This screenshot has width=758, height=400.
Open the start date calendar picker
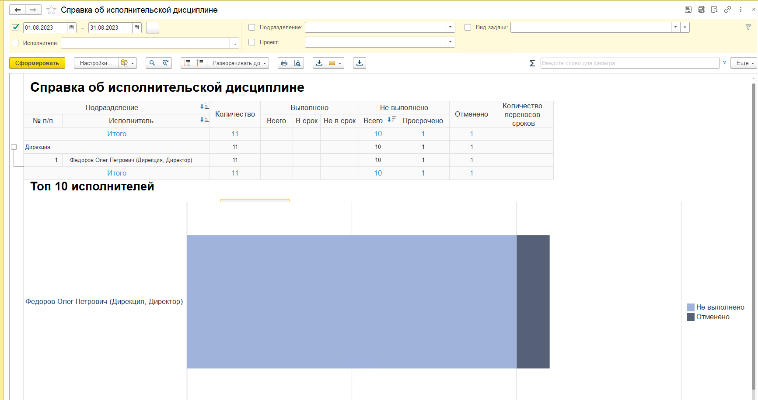[x=72, y=28]
